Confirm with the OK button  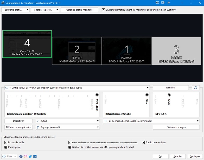click(x=161, y=156)
